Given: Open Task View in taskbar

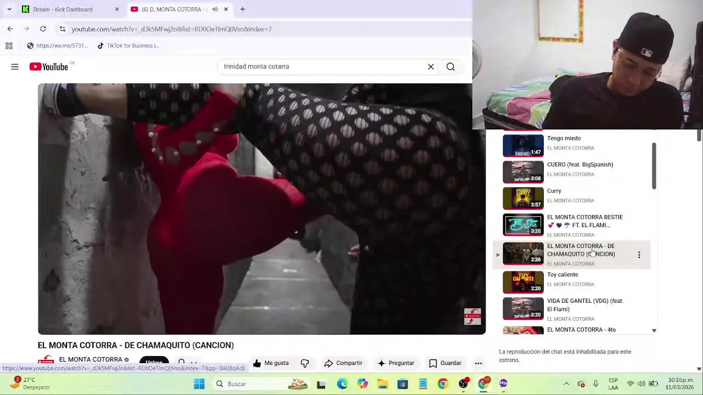Looking at the screenshot, I should [x=321, y=384].
